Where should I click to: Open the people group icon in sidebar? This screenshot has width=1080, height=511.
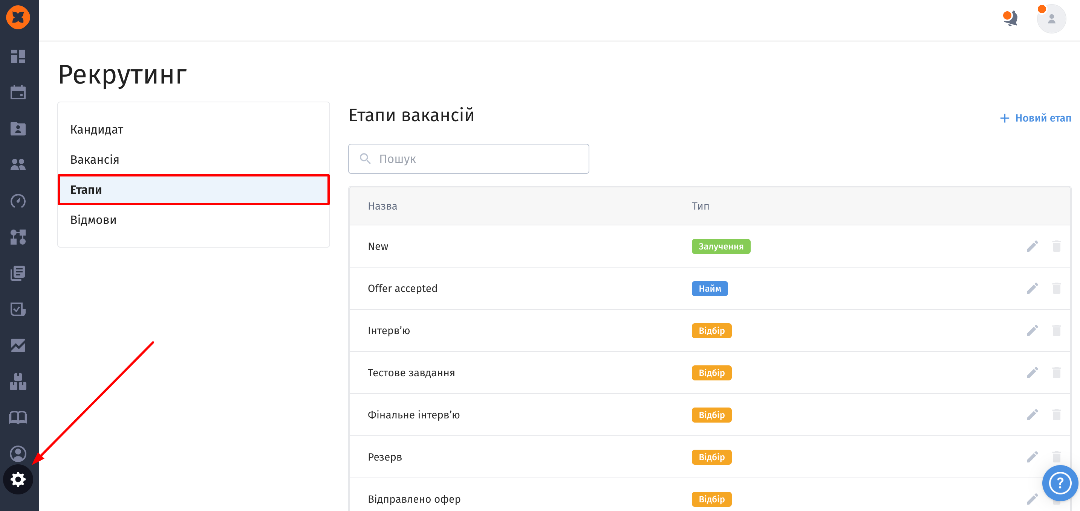coord(18,165)
